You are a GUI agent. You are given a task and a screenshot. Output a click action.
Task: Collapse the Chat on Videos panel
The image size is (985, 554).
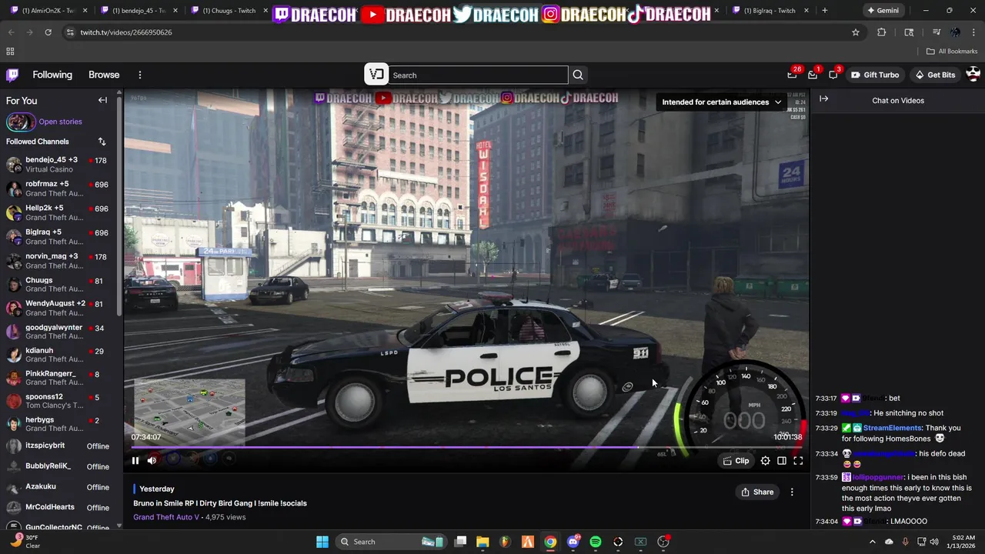823,99
